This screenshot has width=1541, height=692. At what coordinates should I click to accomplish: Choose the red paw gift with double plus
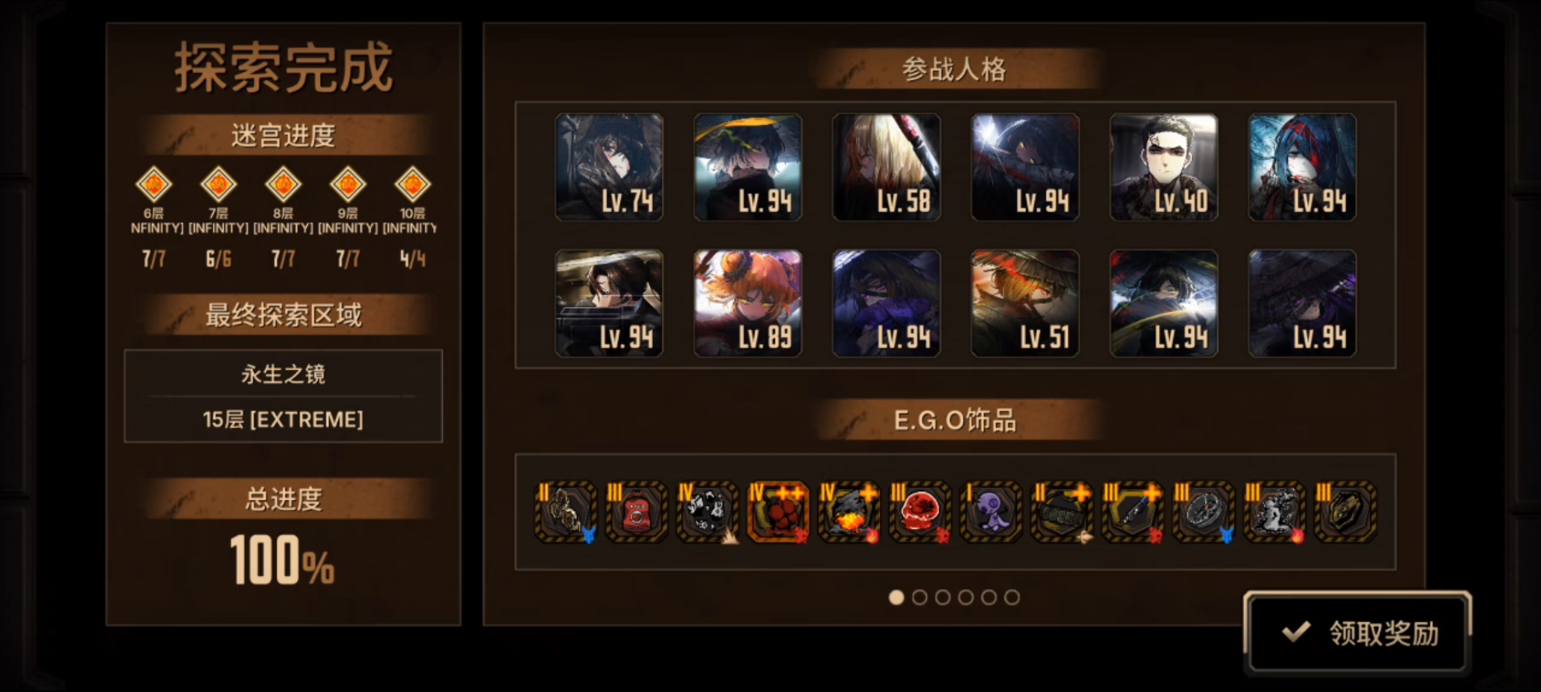[x=778, y=512]
